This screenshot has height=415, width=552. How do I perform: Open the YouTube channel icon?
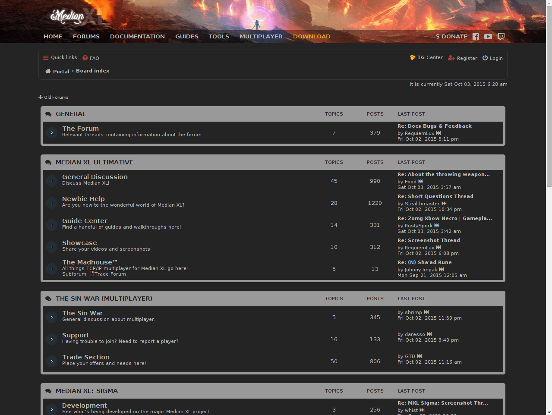coord(488,37)
